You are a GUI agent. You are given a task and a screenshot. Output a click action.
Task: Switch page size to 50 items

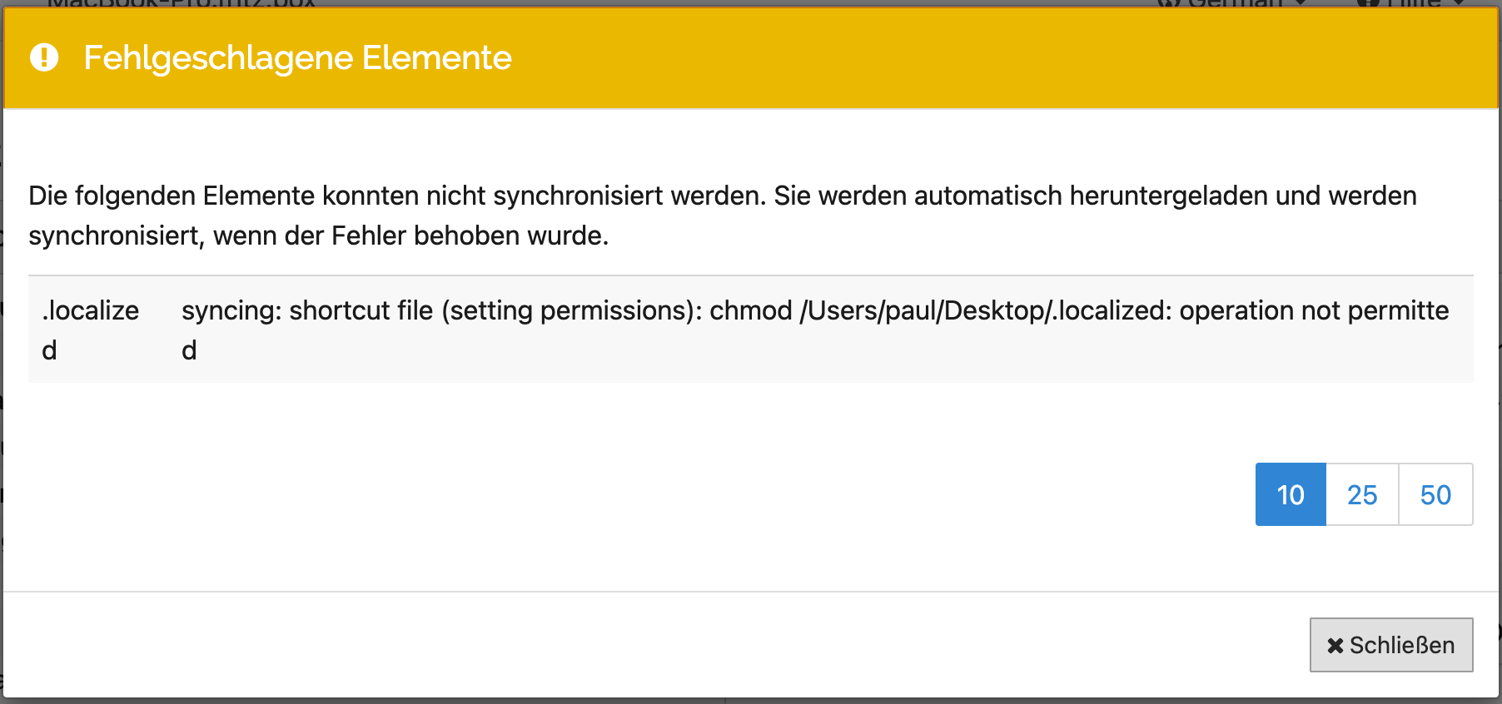pyautogui.click(x=1436, y=494)
